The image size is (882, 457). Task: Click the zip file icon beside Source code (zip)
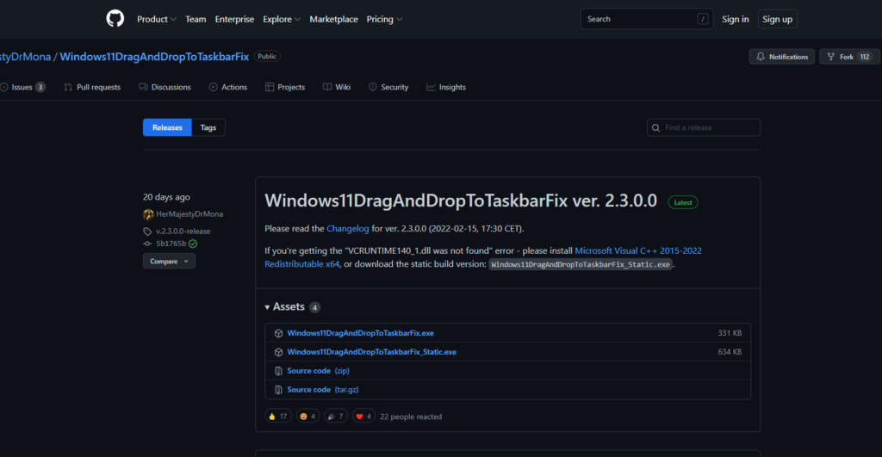[x=278, y=371]
